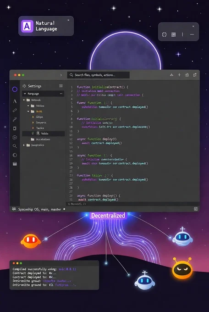Click 'Compiled successfully using:' in terminal

point(34,269)
